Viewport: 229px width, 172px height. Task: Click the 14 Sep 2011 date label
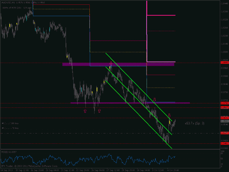point(7,170)
